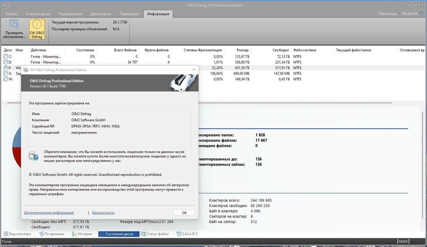
Task: Click the 108,64% fragmentation cell
Action: 217,74
